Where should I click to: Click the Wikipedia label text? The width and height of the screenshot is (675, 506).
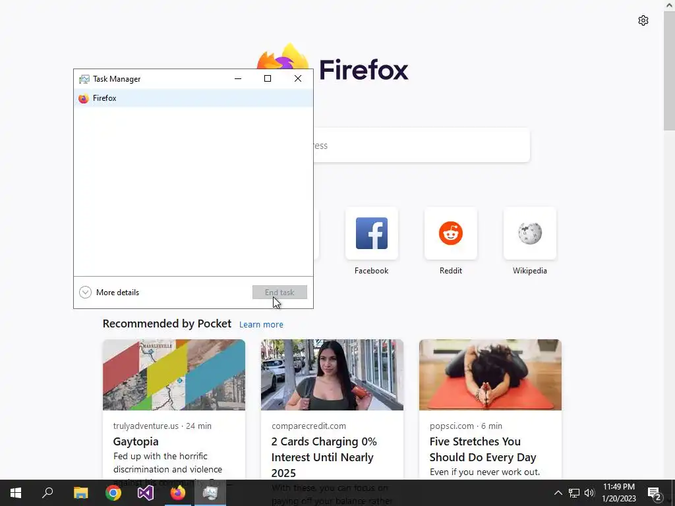pos(530,271)
